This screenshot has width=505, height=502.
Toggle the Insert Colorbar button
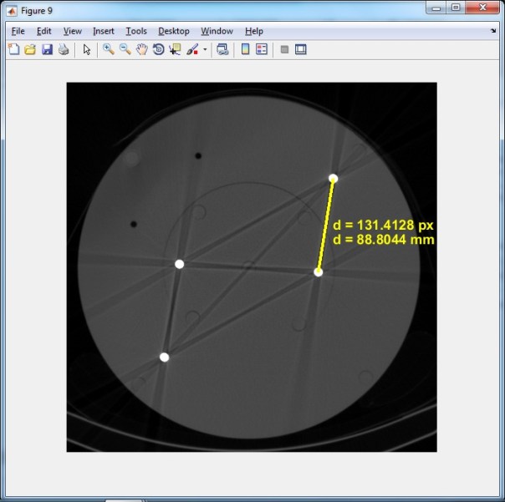click(245, 49)
